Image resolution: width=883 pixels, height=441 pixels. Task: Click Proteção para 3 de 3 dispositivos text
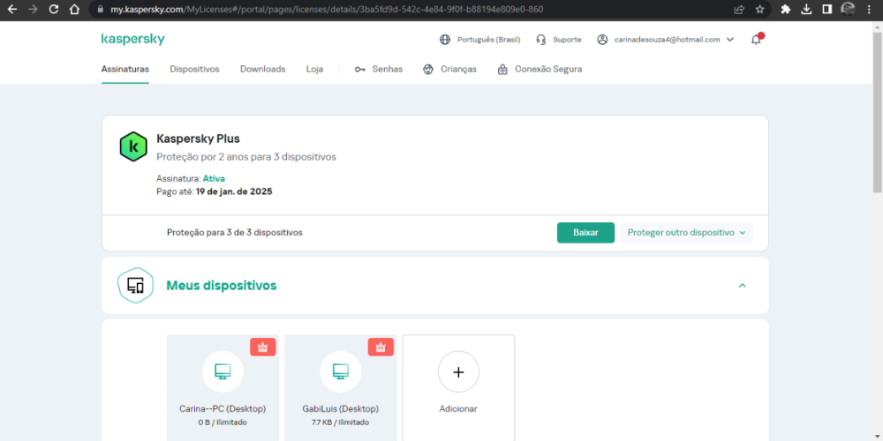tap(235, 232)
